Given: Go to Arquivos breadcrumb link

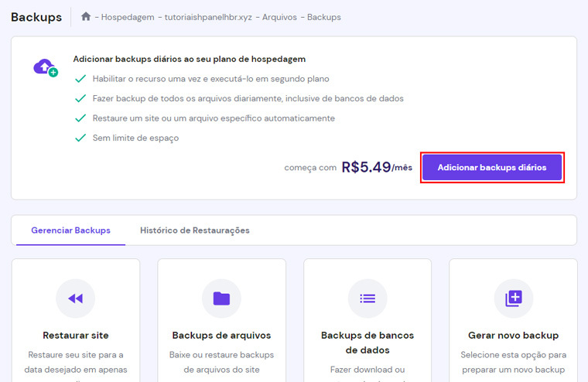Looking at the screenshot, I should [x=279, y=17].
